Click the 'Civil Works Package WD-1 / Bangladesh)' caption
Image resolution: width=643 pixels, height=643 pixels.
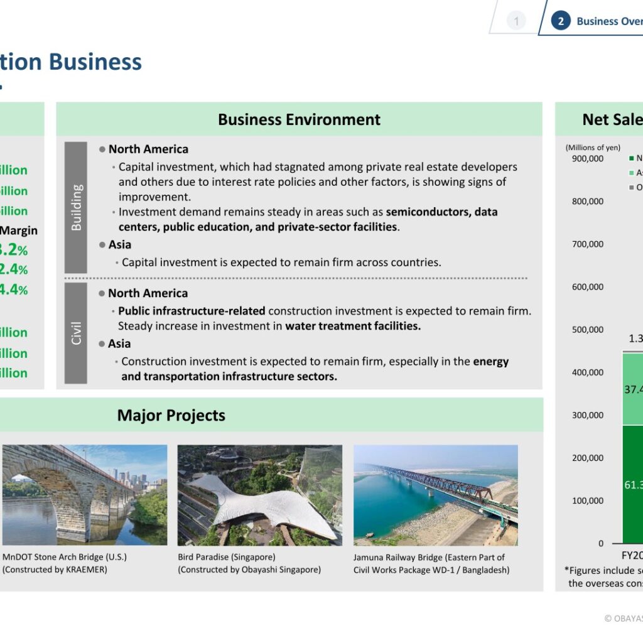click(x=431, y=570)
